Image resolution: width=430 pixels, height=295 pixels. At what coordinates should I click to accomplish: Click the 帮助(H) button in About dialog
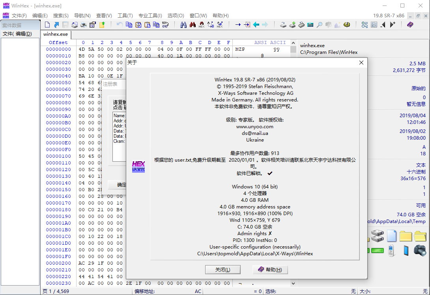pos(270,269)
